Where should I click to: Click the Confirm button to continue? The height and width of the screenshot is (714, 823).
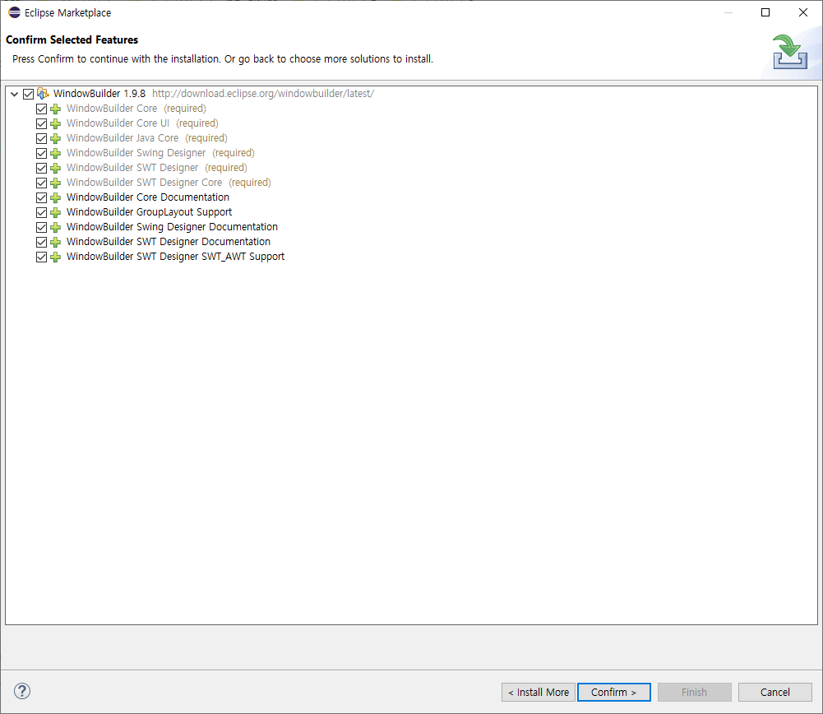click(x=613, y=692)
